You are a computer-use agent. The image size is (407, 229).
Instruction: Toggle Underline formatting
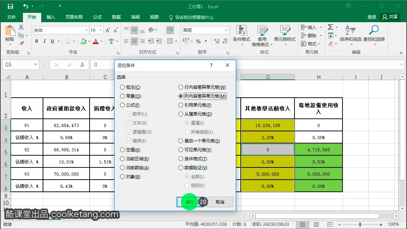[52, 41]
